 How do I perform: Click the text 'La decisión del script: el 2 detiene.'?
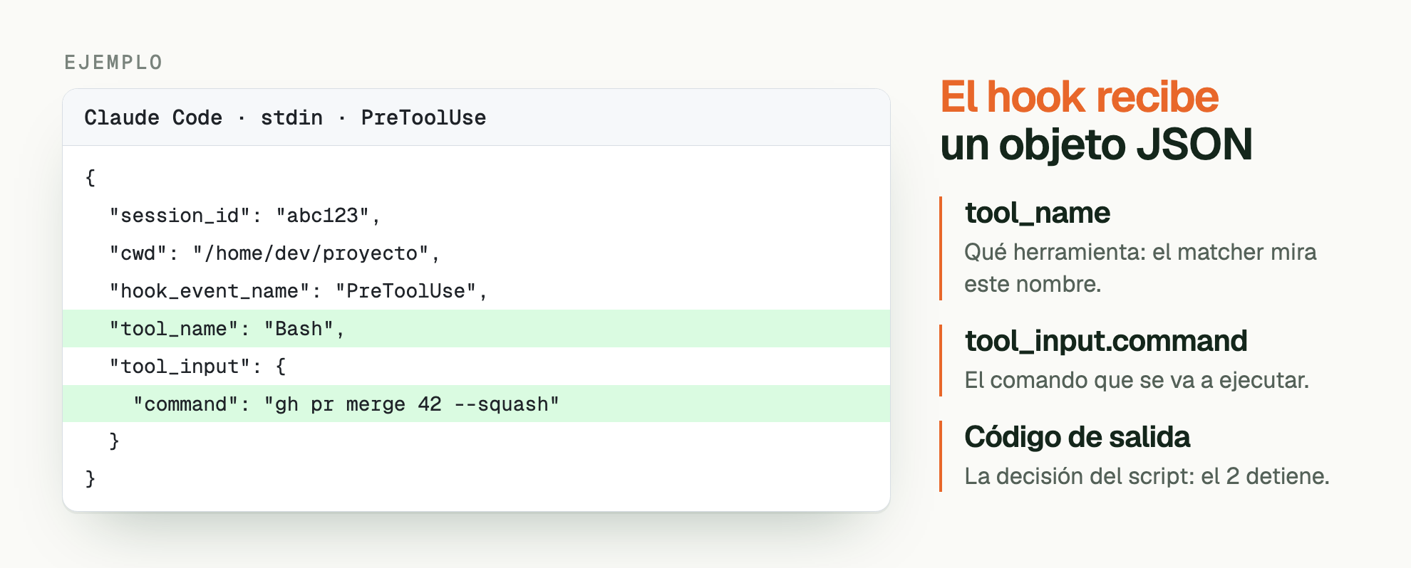point(1147,476)
